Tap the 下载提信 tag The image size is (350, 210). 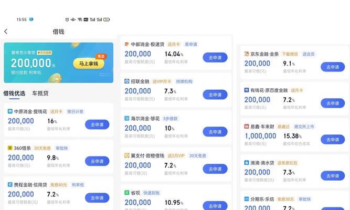pos(290,54)
